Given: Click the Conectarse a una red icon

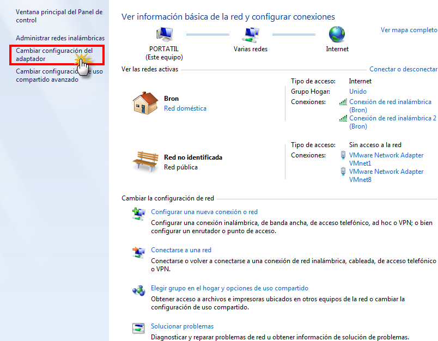Looking at the screenshot, I should 138,252.
